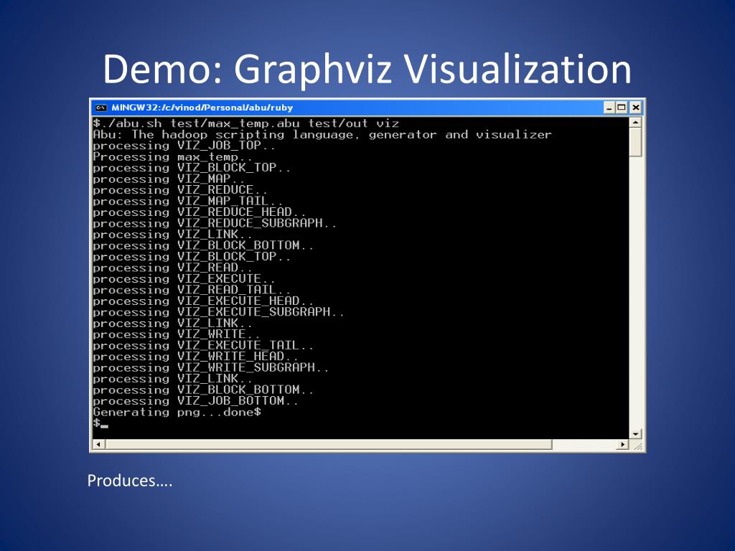Click the "./abu.sh test/max_temp.abu test/out viz" command line
Viewport: 735px width, 551px height.
coord(246,123)
